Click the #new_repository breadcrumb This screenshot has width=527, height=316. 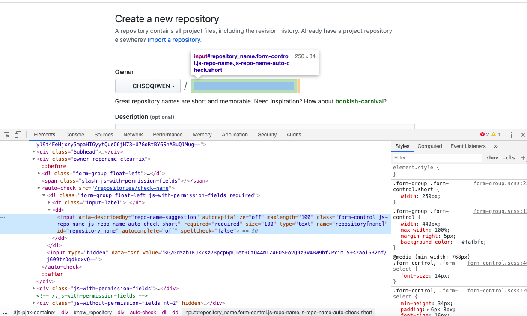click(x=93, y=313)
